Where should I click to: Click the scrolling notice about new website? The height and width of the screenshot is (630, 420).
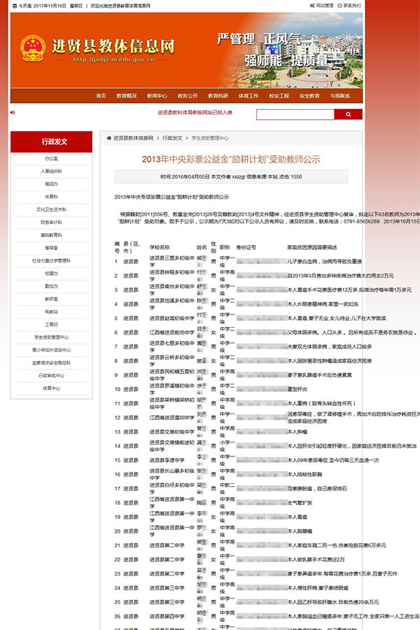195,113
